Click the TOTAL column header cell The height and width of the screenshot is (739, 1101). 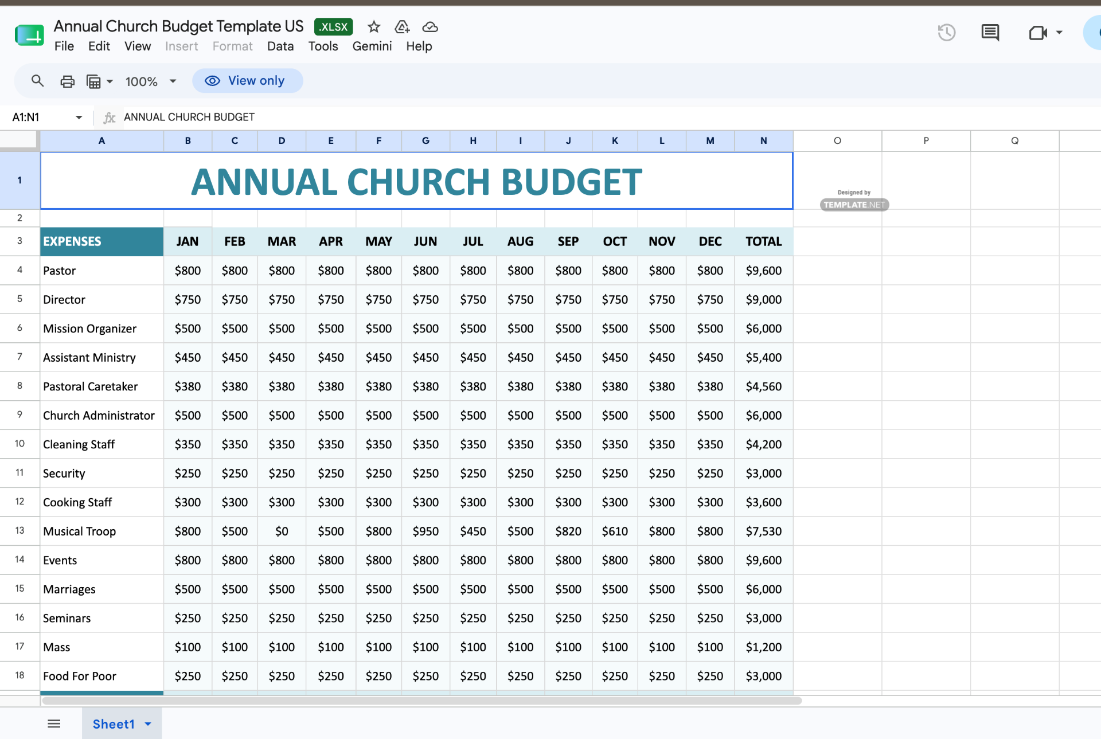(x=763, y=241)
